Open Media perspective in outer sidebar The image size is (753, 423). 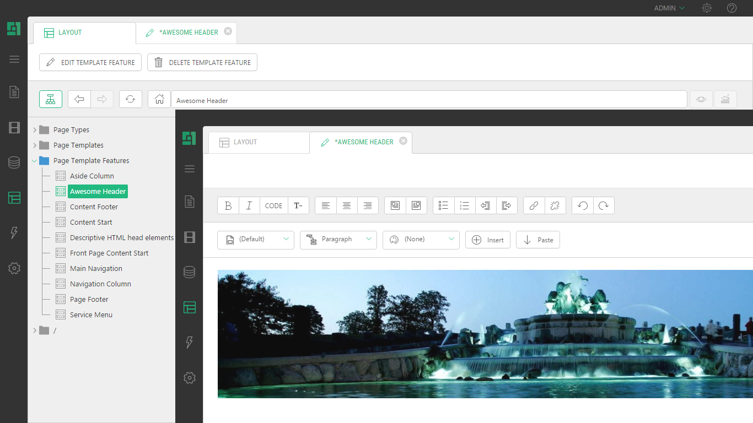14,128
